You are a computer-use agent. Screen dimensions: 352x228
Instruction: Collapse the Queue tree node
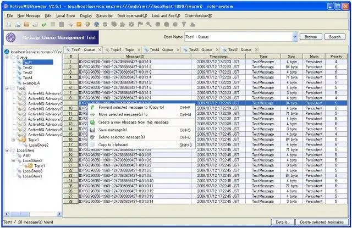click(7, 57)
